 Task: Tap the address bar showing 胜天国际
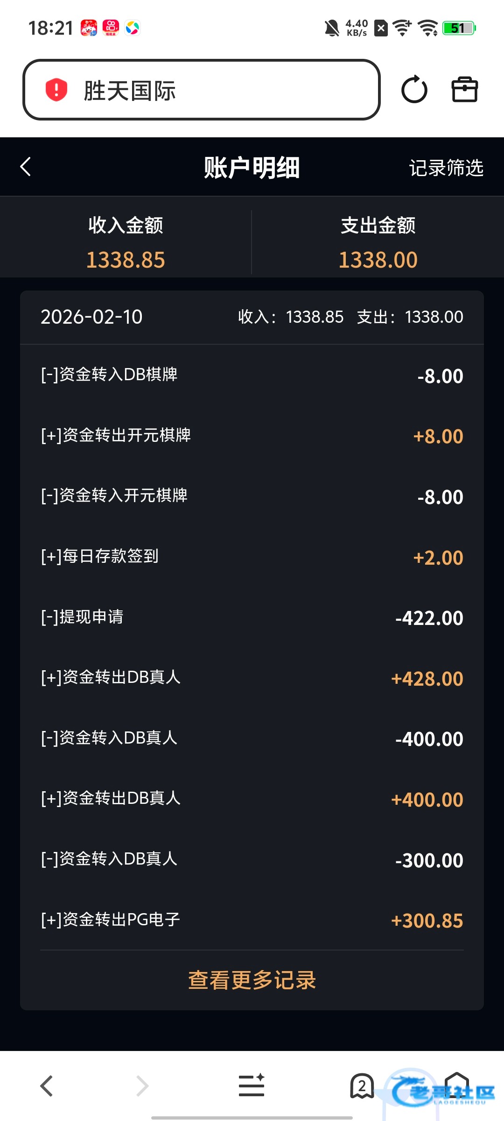pos(202,90)
